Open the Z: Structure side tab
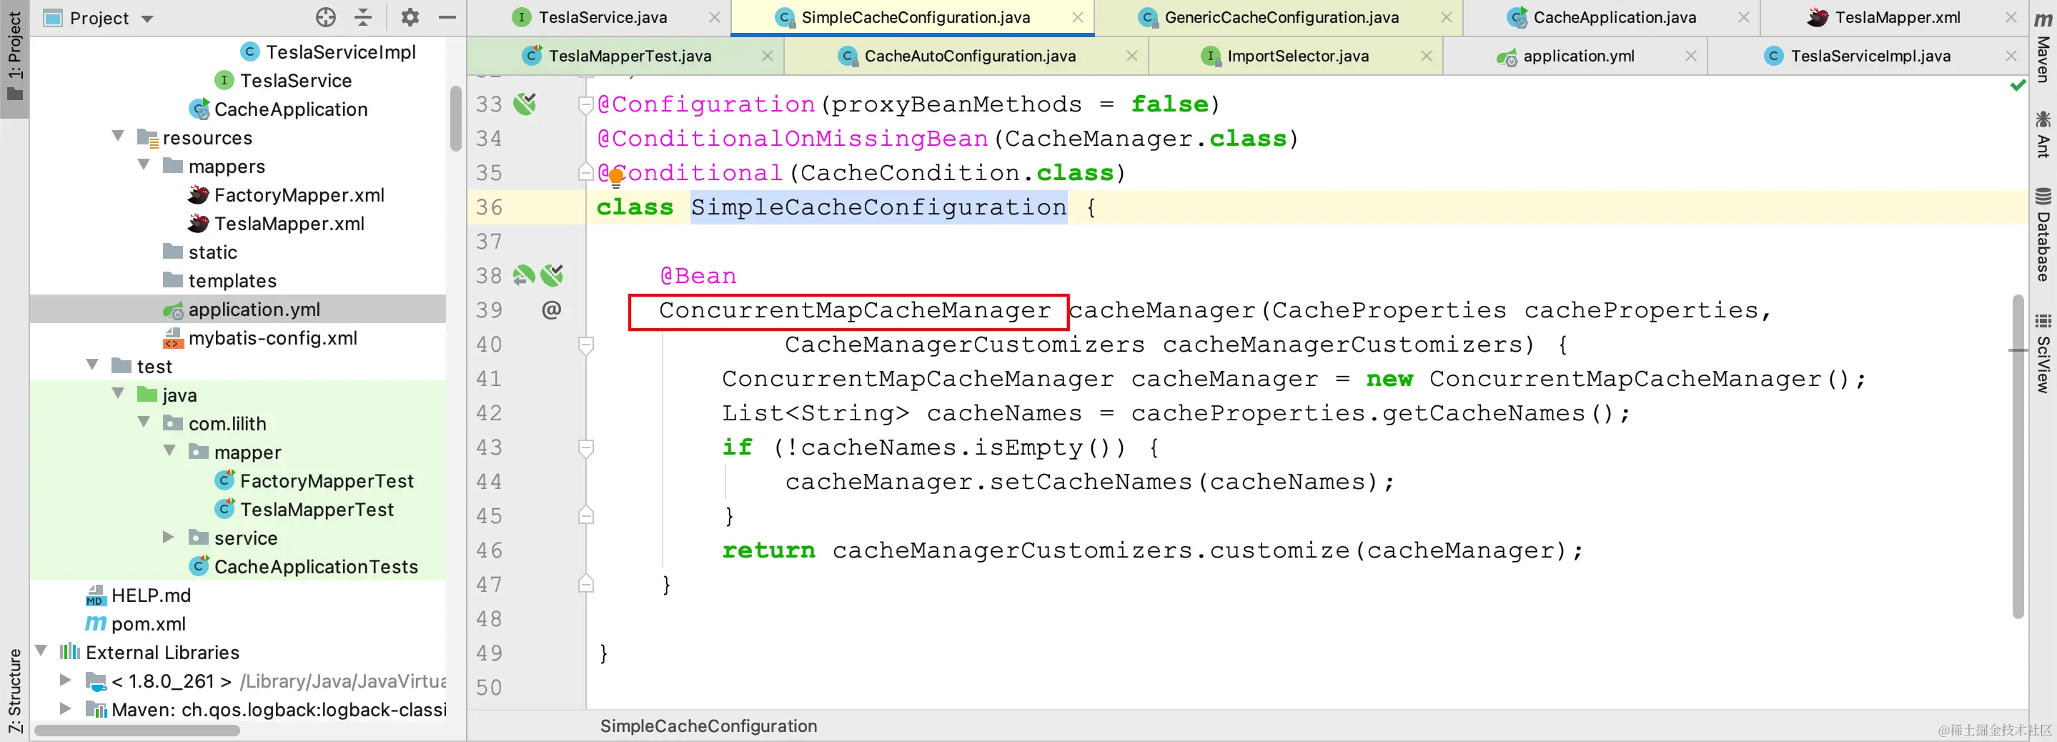 pyautogui.click(x=14, y=691)
